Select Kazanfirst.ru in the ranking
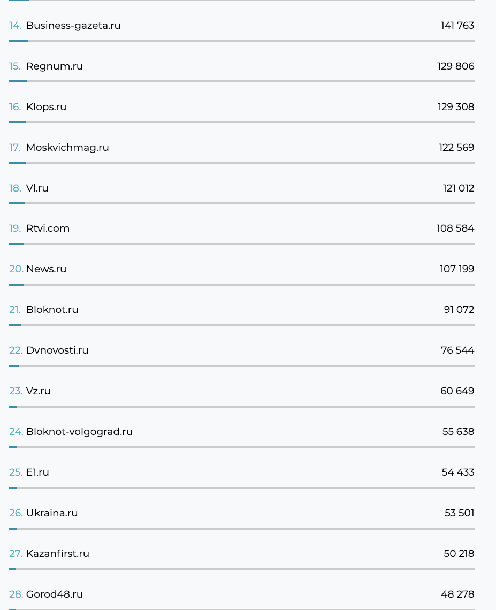This screenshot has width=496, height=610. click(x=58, y=554)
